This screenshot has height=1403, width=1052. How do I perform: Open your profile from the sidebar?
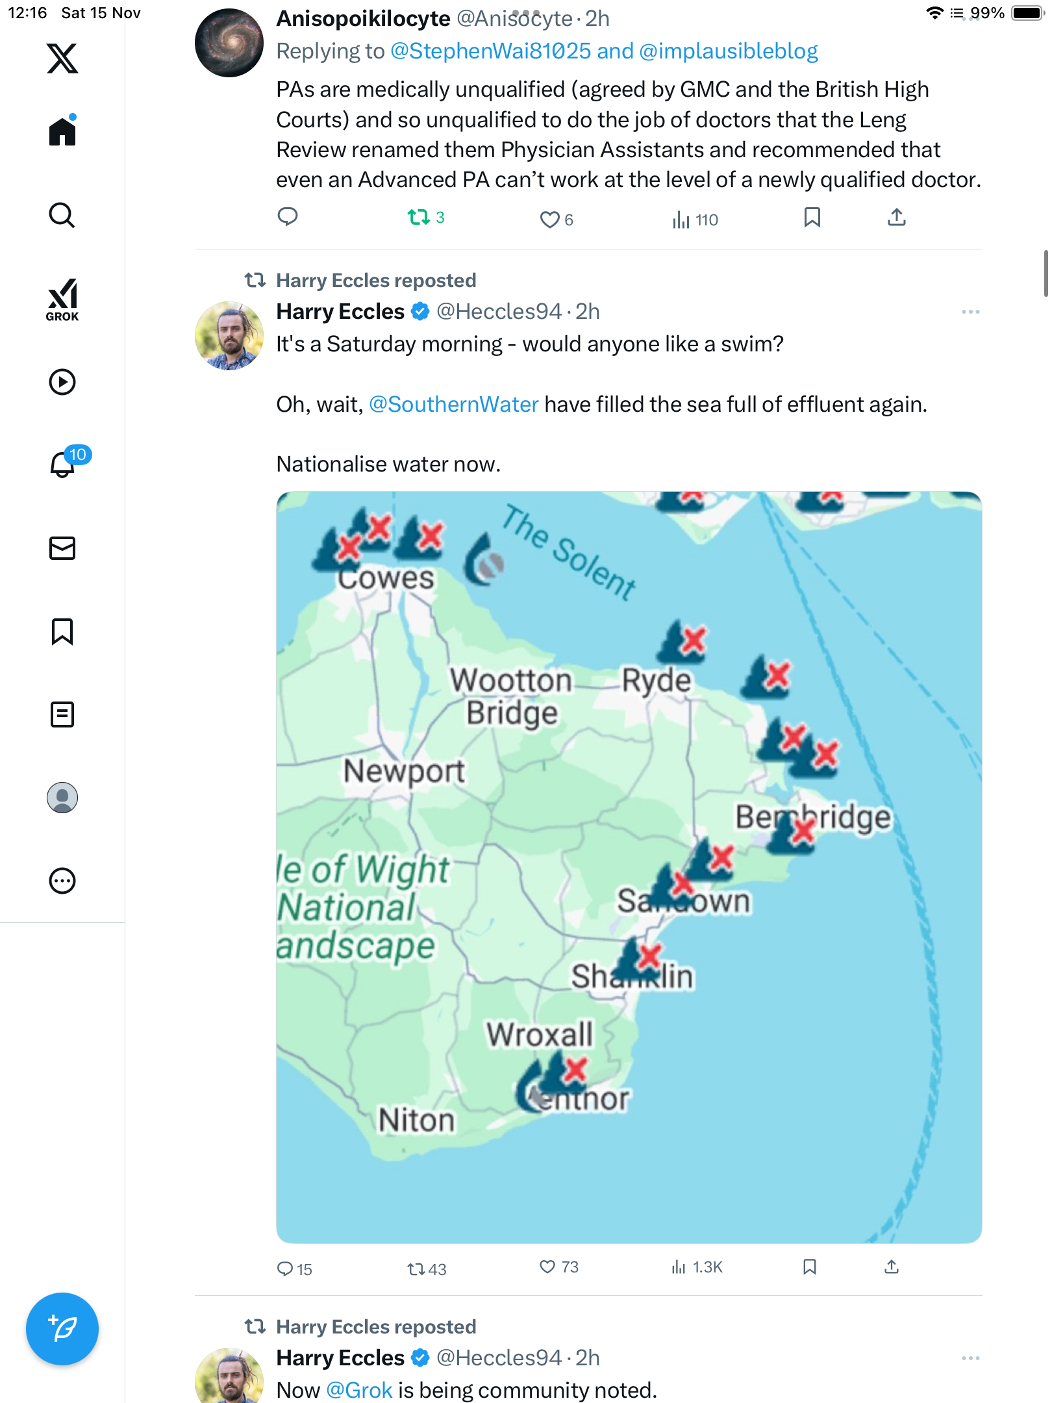point(62,798)
